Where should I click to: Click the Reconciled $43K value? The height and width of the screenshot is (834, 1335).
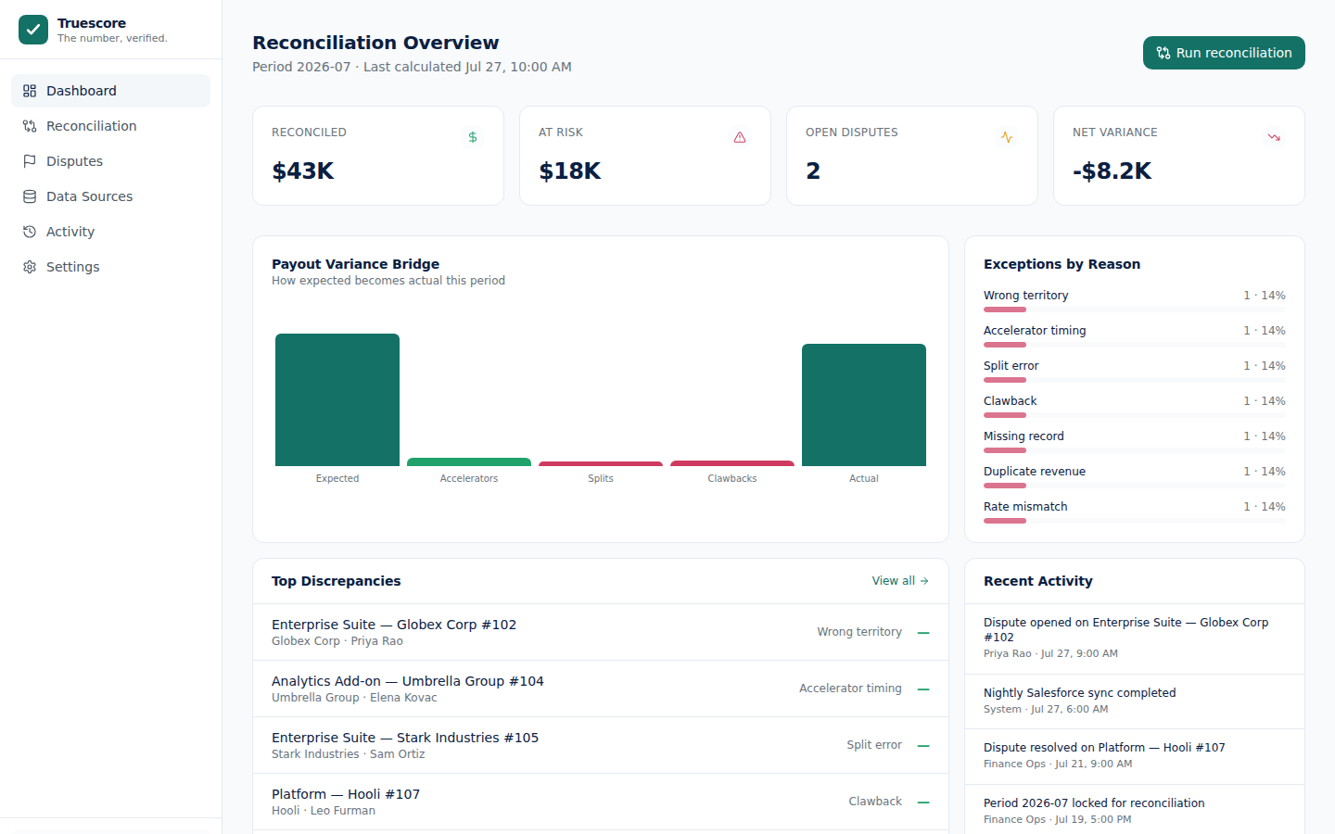tap(303, 171)
